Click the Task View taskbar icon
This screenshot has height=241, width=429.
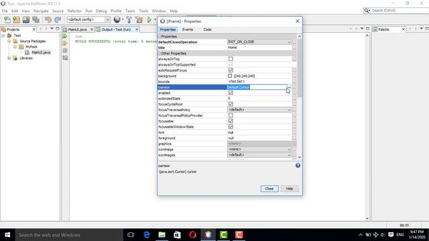pos(131,235)
